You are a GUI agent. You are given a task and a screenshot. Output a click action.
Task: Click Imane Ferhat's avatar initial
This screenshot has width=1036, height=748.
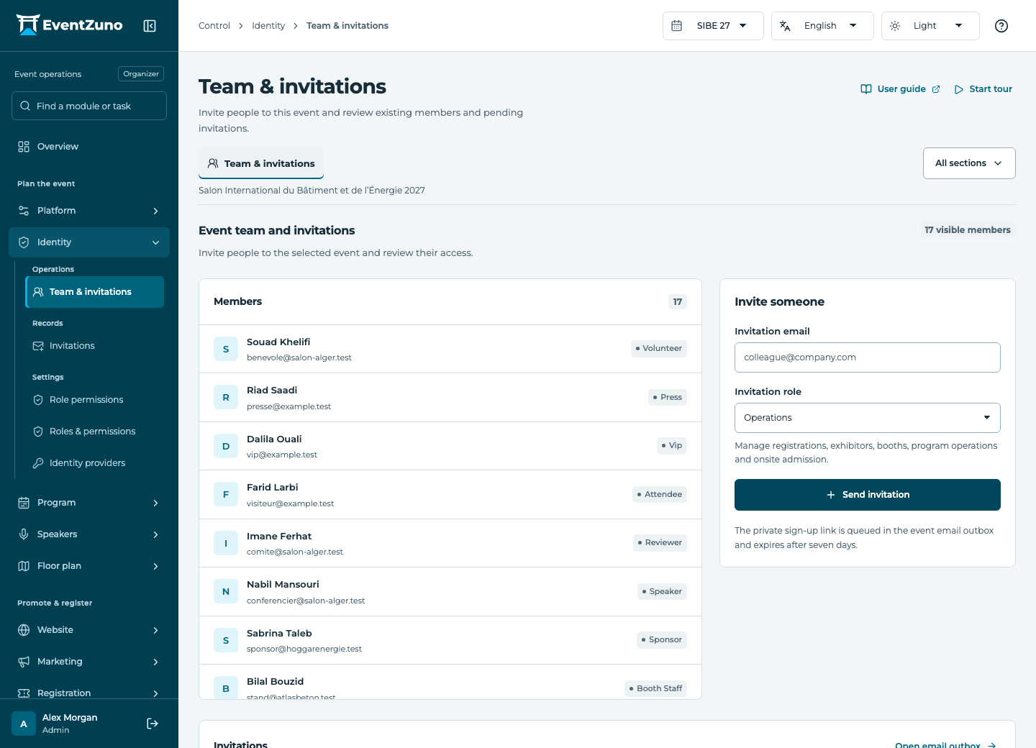[x=226, y=543]
